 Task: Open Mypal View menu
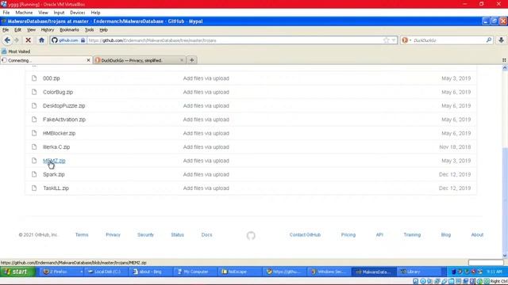click(x=31, y=30)
